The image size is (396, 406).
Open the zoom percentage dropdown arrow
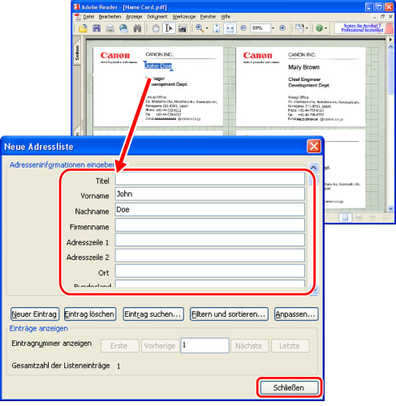[x=273, y=28]
